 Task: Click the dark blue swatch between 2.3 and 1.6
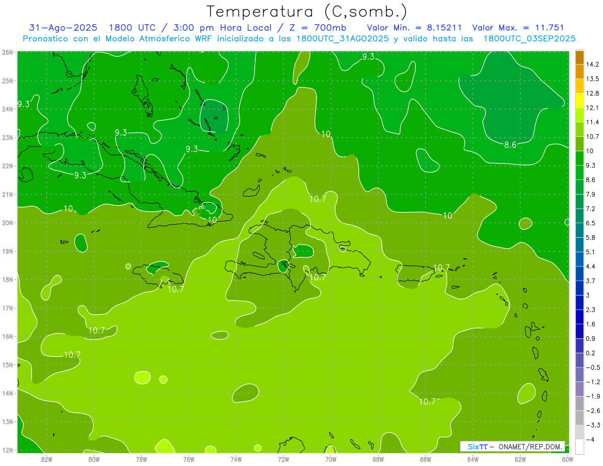tap(579, 317)
